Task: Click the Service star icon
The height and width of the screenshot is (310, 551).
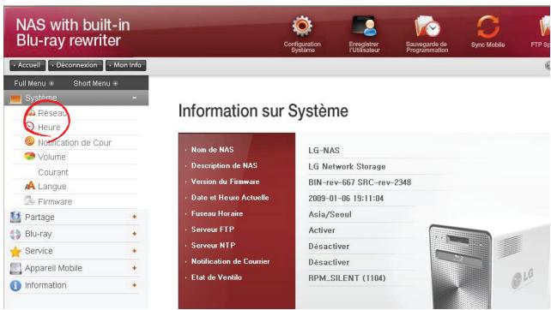Action: pos(15,251)
